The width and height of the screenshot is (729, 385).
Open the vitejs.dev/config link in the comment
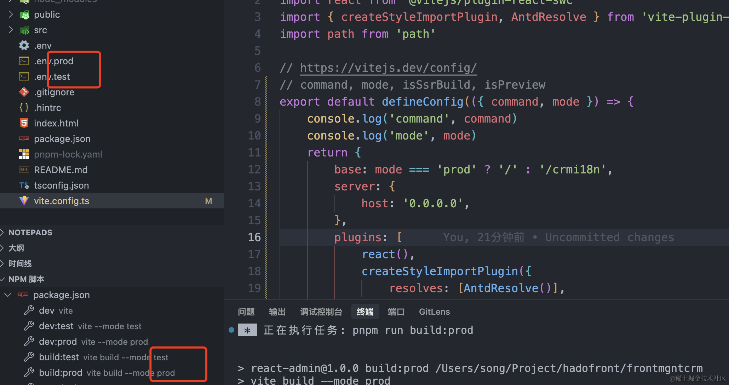[x=388, y=68]
